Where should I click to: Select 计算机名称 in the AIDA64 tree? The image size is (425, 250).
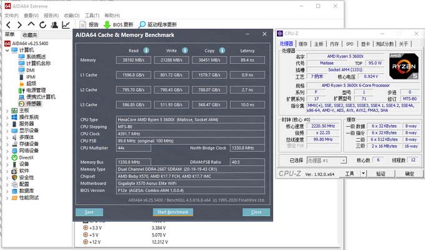[34, 64]
